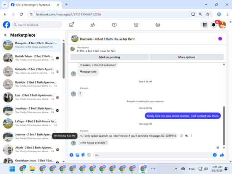Viewport: 232px width, 174px height.
Task: Bookmark this page with the star
Action: (208, 14)
